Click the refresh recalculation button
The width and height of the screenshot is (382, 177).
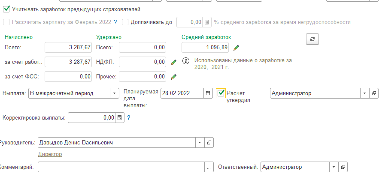[x=312, y=39]
